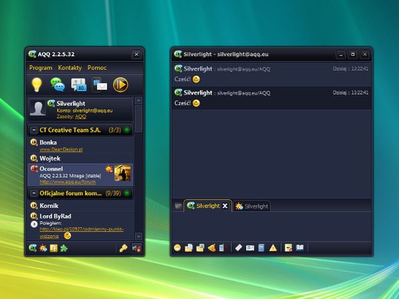The height and width of the screenshot is (299, 399).
Task: Open the Pomoc menu
Action: (97, 68)
